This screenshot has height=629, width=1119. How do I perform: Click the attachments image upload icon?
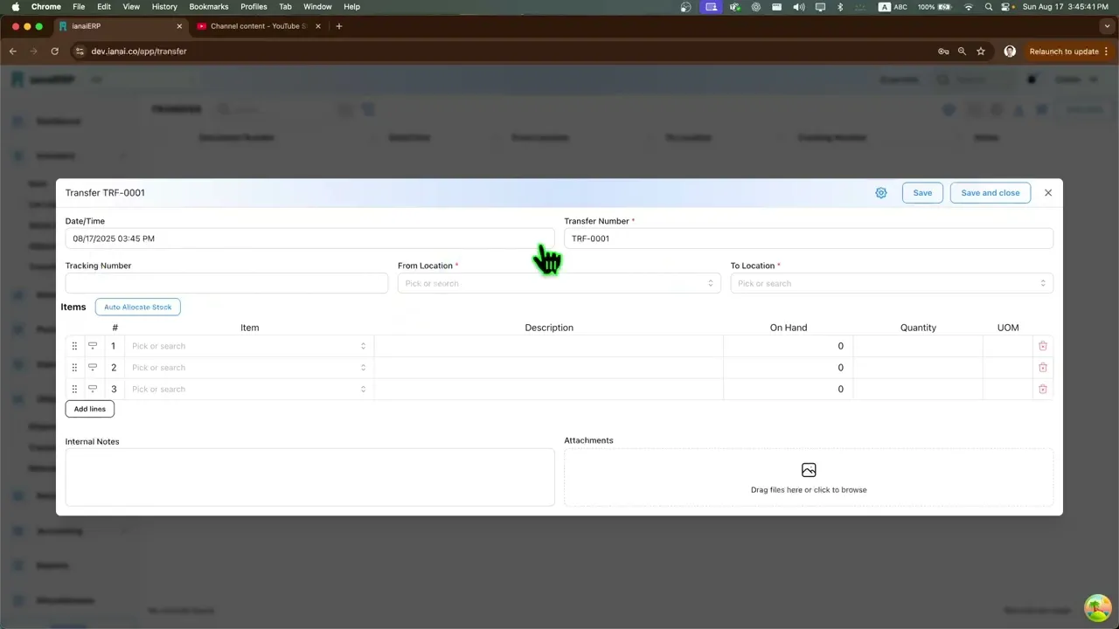(809, 470)
